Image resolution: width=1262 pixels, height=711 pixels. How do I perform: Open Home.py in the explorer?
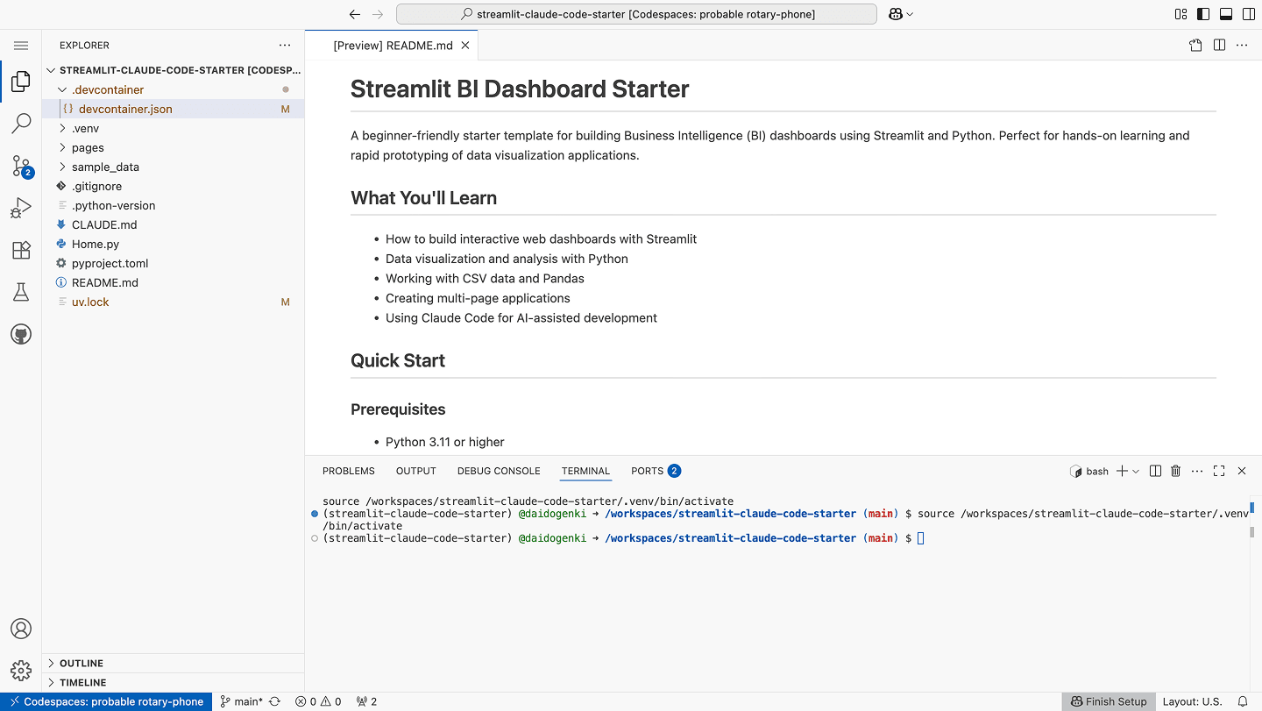click(x=96, y=244)
